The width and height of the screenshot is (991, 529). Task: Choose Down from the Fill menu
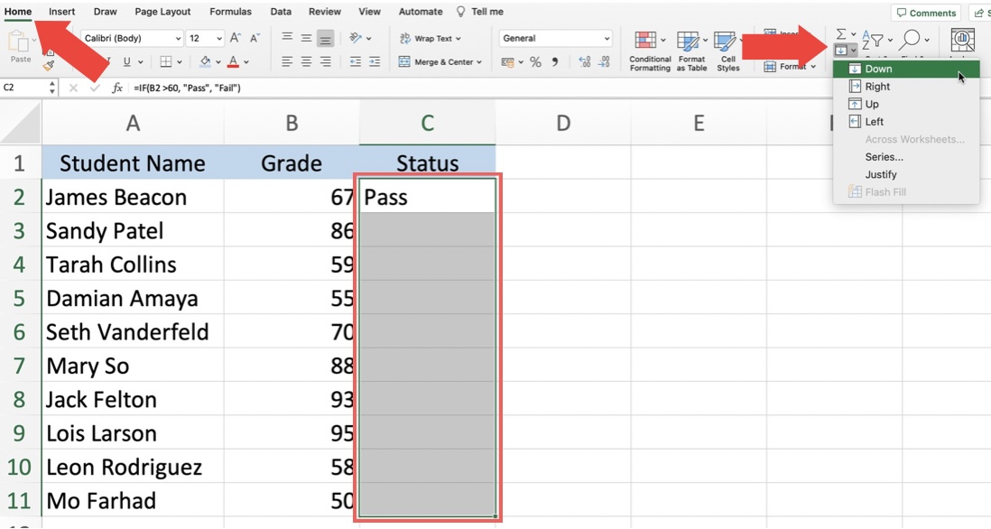(x=905, y=69)
